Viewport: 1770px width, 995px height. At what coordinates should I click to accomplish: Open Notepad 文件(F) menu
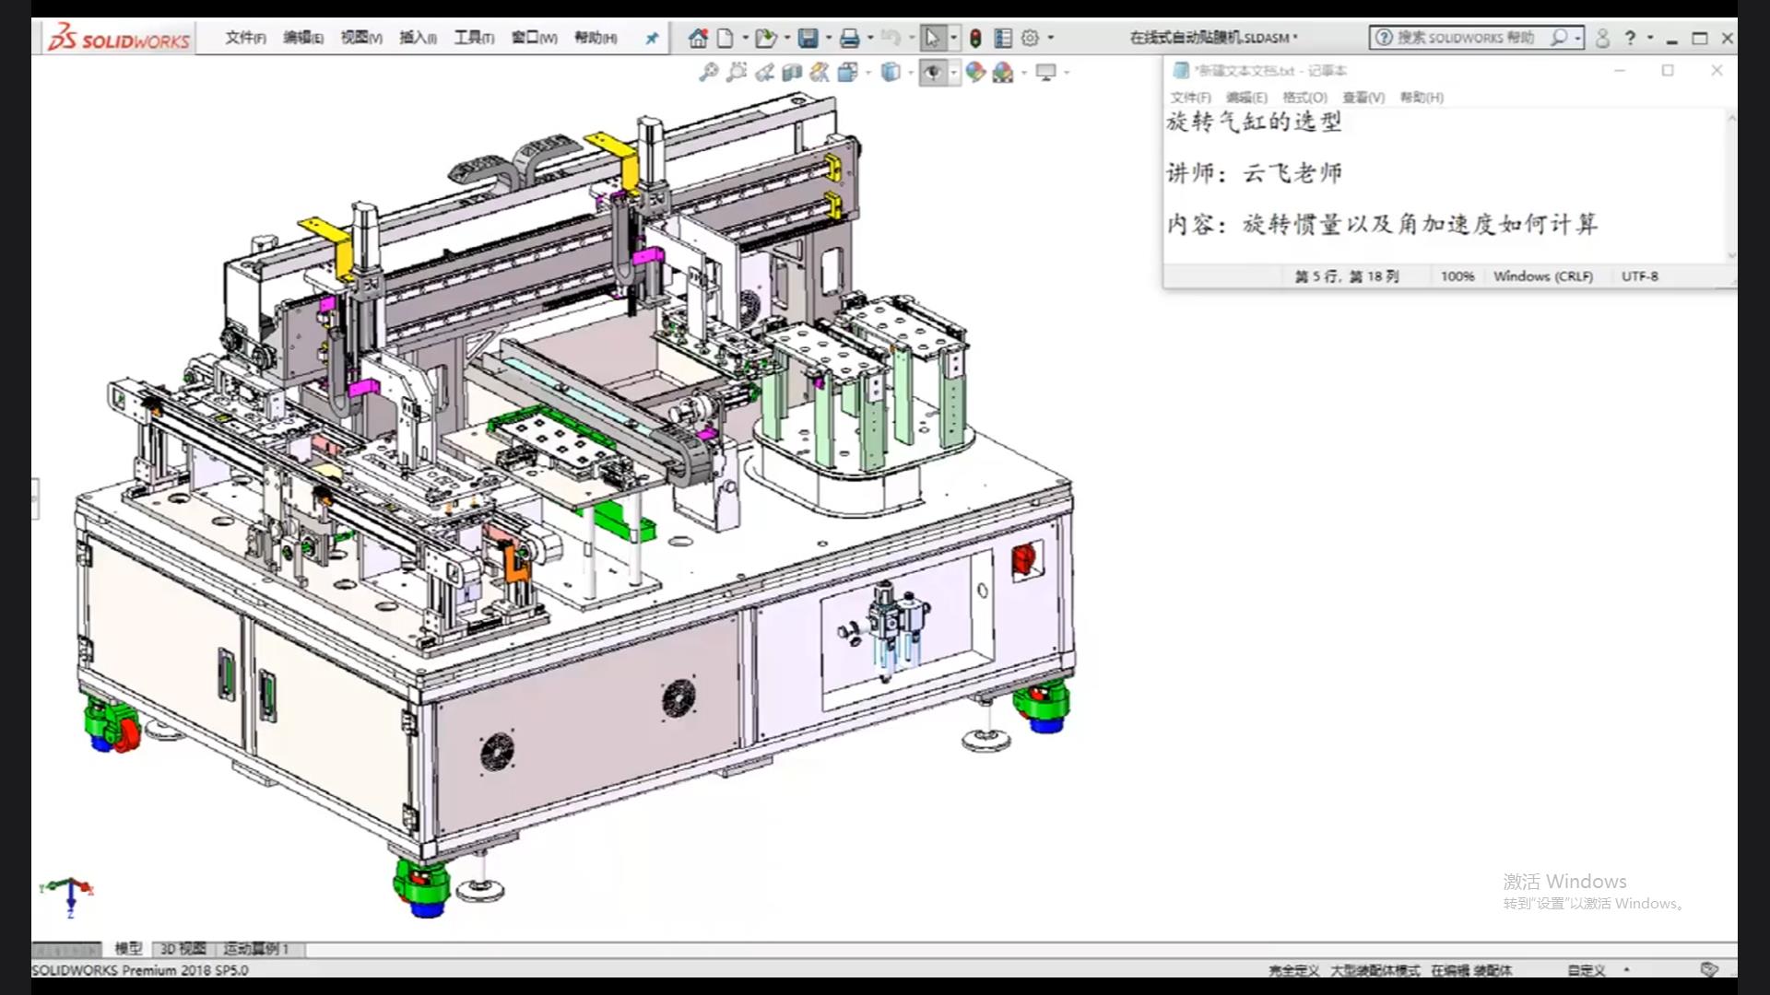(x=1190, y=98)
